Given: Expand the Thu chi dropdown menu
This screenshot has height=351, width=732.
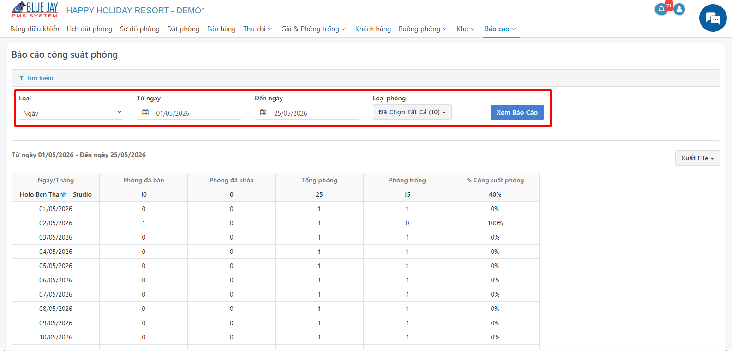Looking at the screenshot, I should point(258,29).
